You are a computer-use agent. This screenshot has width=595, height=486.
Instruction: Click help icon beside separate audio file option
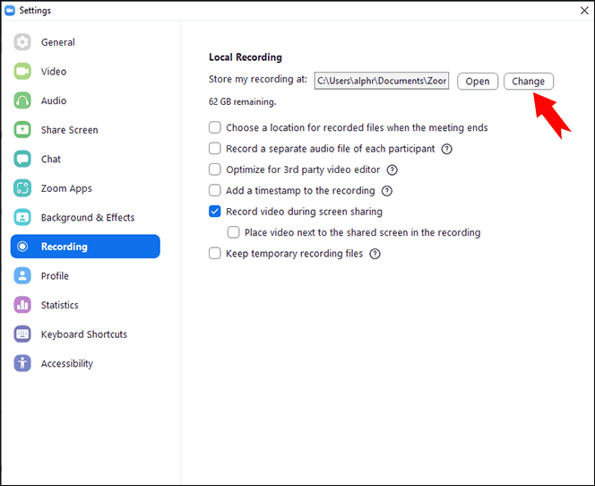click(446, 149)
